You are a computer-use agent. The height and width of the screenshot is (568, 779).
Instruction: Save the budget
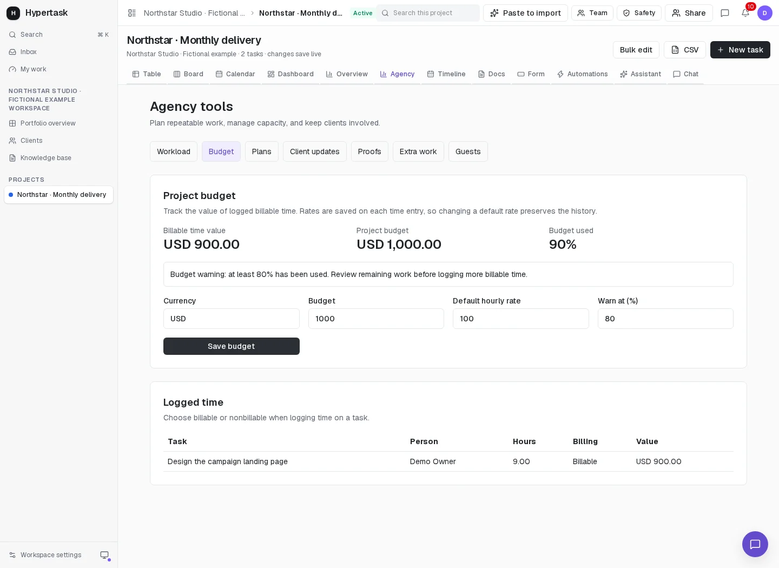[232, 346]
